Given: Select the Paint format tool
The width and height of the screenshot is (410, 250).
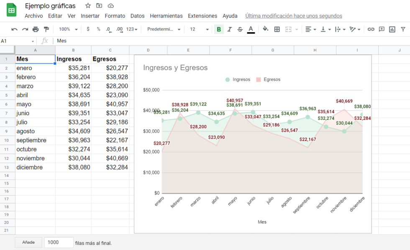Looking at the screenshot, I should (47, 29).
